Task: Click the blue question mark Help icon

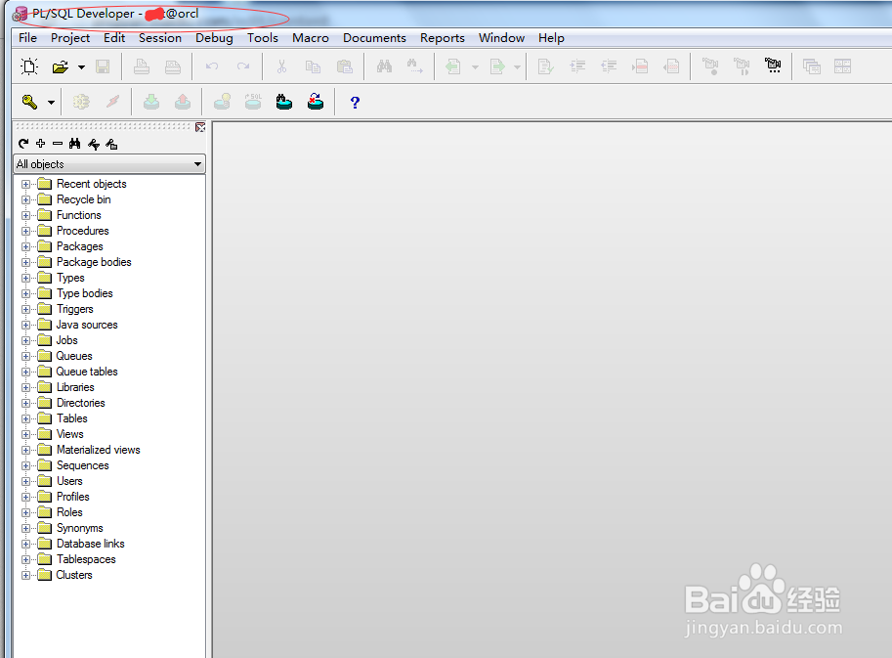Action: click(355, 103)
